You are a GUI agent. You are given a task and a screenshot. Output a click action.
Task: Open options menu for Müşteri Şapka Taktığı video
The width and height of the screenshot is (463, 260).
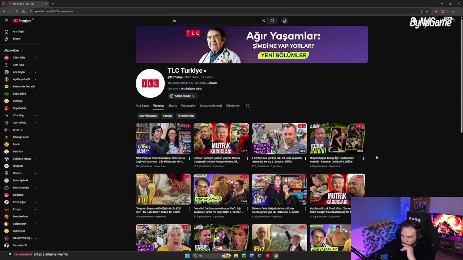point(363,159)
